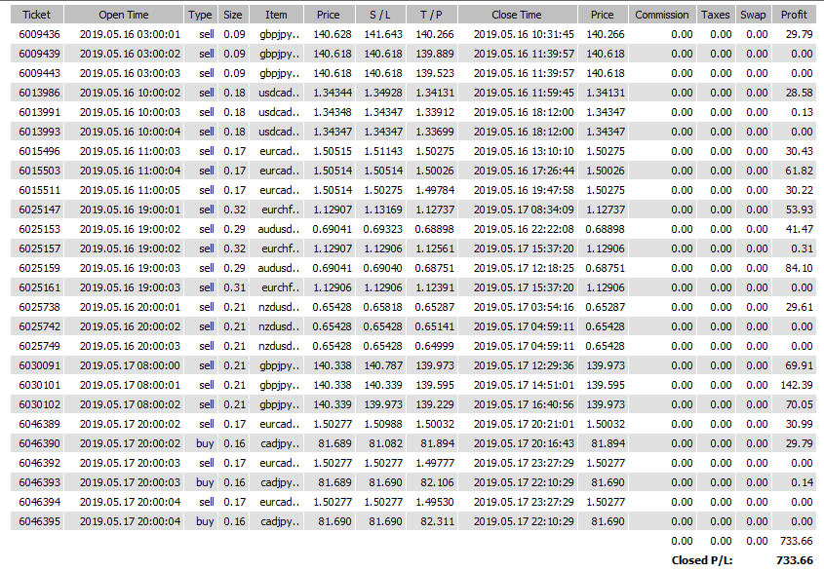
Task: Select the last trade, ticket 6046395
Action: point(37,521)
